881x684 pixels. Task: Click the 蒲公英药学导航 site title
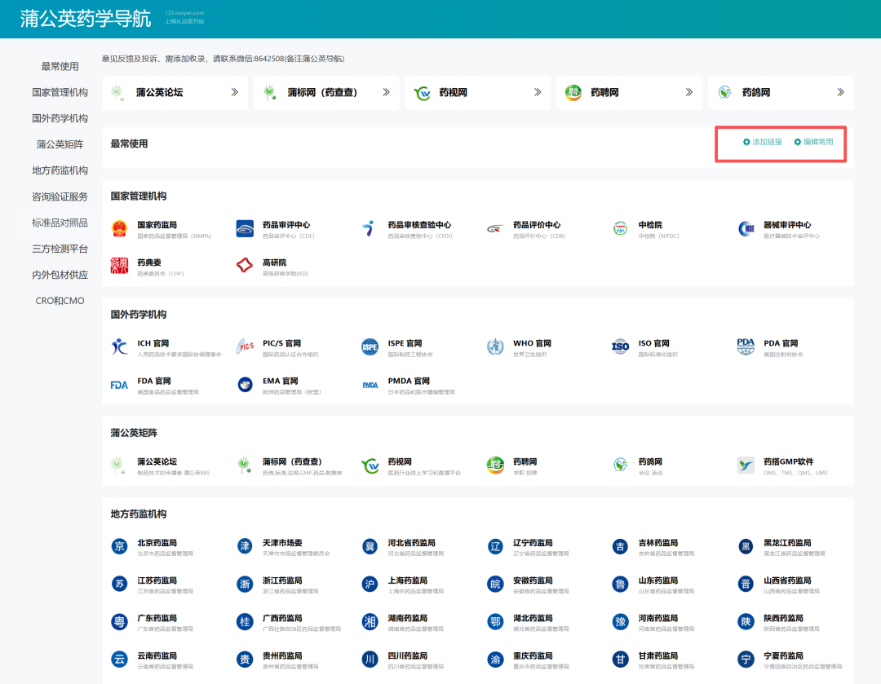(x=86, y=19)
